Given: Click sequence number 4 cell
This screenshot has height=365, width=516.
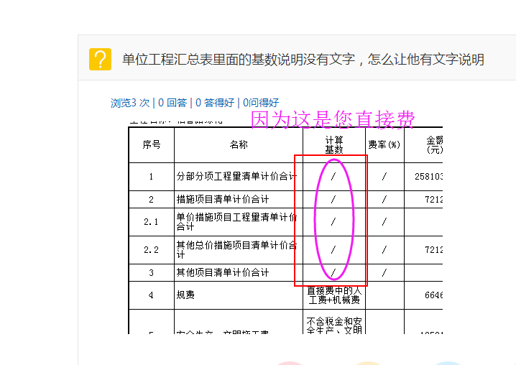Looking at the screenshot, I should point(151,295).
